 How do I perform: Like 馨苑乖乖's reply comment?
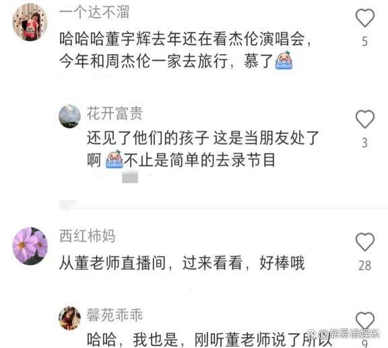[364, 320]
